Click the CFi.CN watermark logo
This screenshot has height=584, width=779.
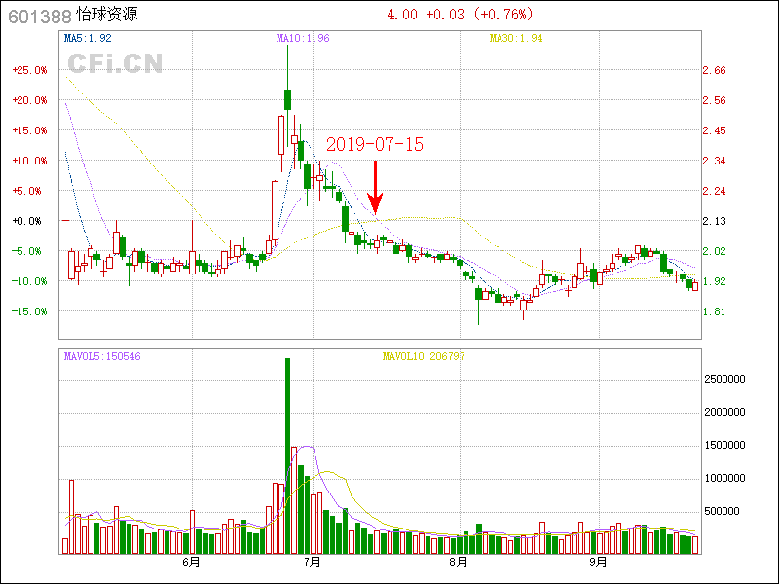(x=115, y=63)
